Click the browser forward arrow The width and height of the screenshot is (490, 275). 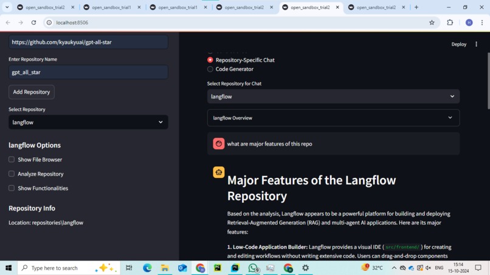point(21,22)
